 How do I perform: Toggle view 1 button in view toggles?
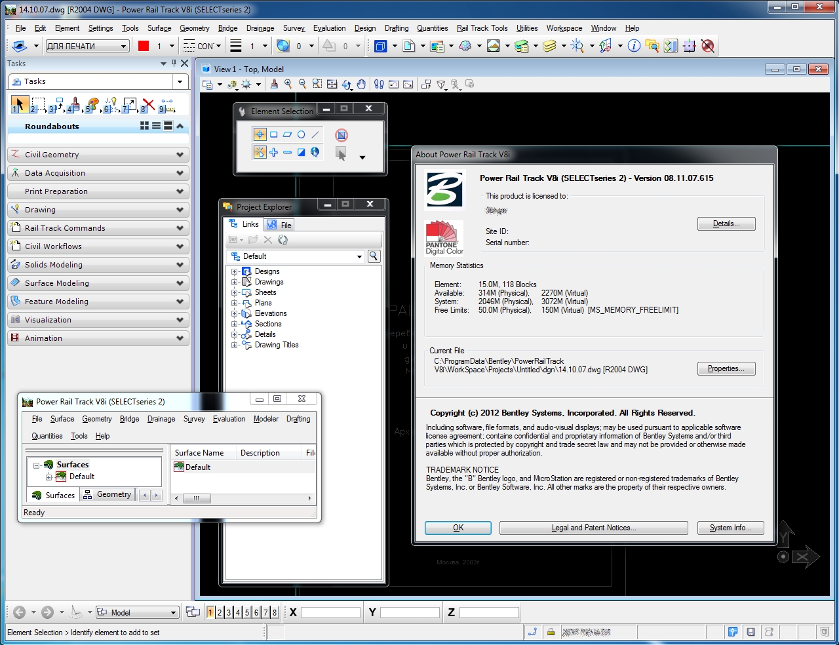click(210, 612)
